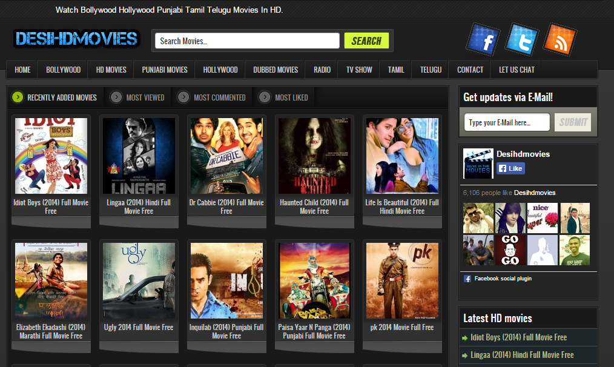Open the Idiot Boys movie poster
The height and width of the screenshot is (367, 614).
point(51,156)
